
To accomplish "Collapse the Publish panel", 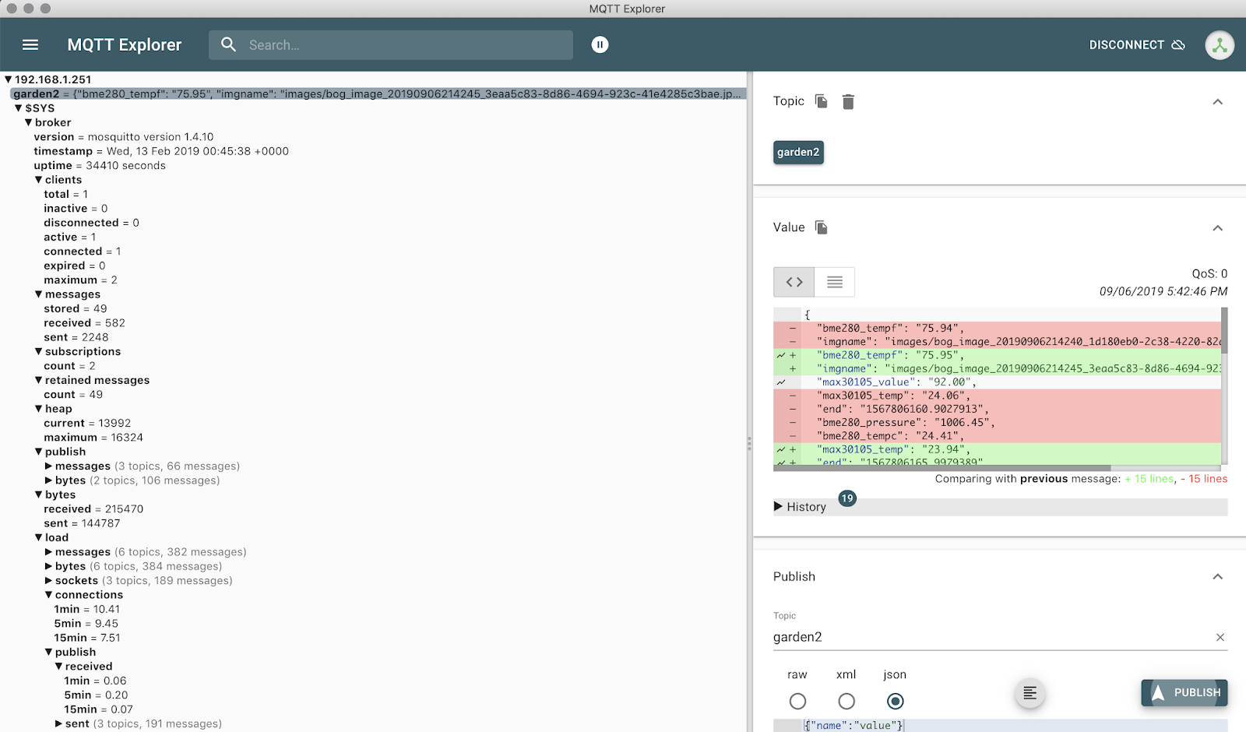I will (1218, 577).
